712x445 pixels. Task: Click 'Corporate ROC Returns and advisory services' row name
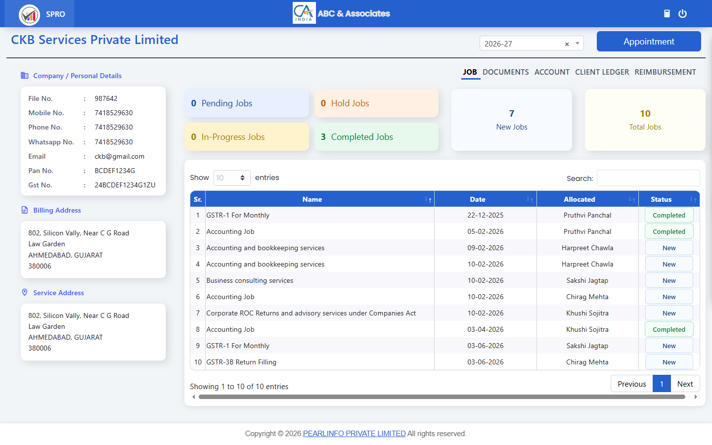(x=311, y=313)
